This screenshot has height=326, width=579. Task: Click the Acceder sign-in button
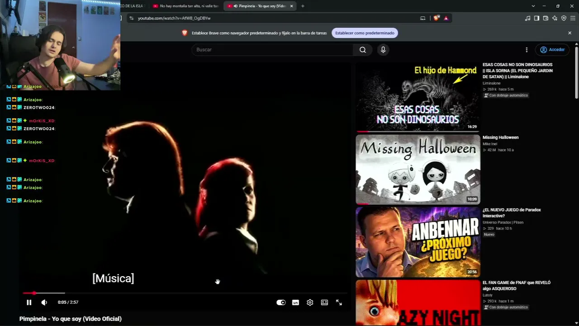point(552,50)
